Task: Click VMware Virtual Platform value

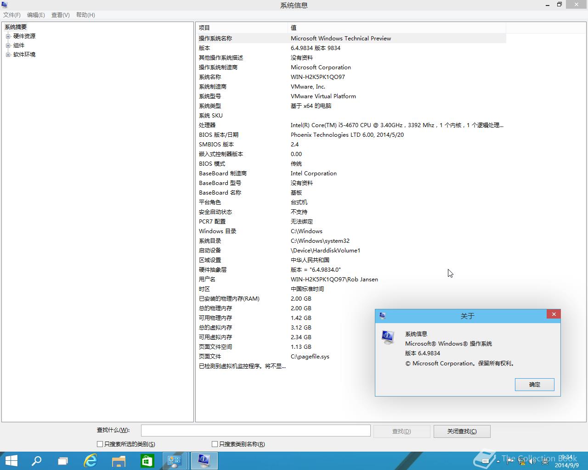Action: (x=323, y=96)
